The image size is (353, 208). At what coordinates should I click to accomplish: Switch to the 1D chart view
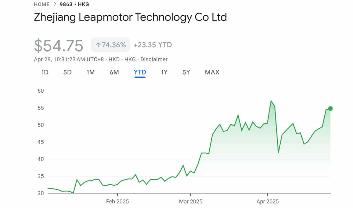(x=44, y=72)
